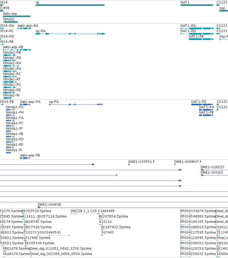
Task: Select transcript NAT1-RA
Action: [197, 28]
